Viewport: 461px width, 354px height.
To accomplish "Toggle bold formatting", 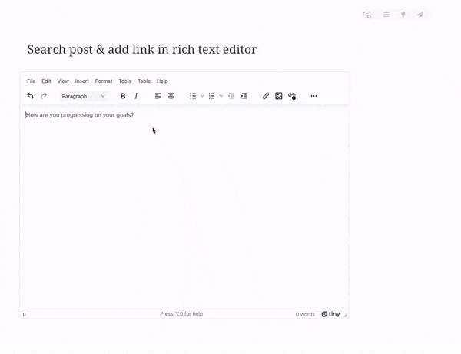I will pos(123,96).
